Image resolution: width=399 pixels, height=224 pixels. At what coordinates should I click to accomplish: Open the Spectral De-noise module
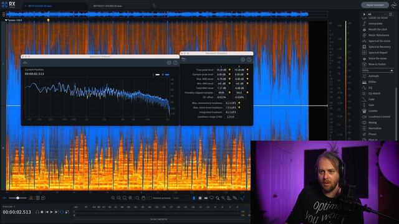379,41
